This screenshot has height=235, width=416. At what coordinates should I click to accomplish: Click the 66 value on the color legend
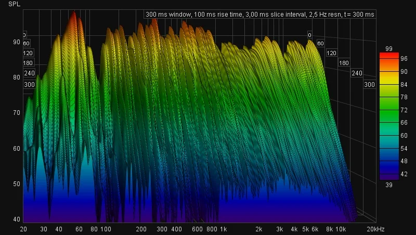coord(404,123)
